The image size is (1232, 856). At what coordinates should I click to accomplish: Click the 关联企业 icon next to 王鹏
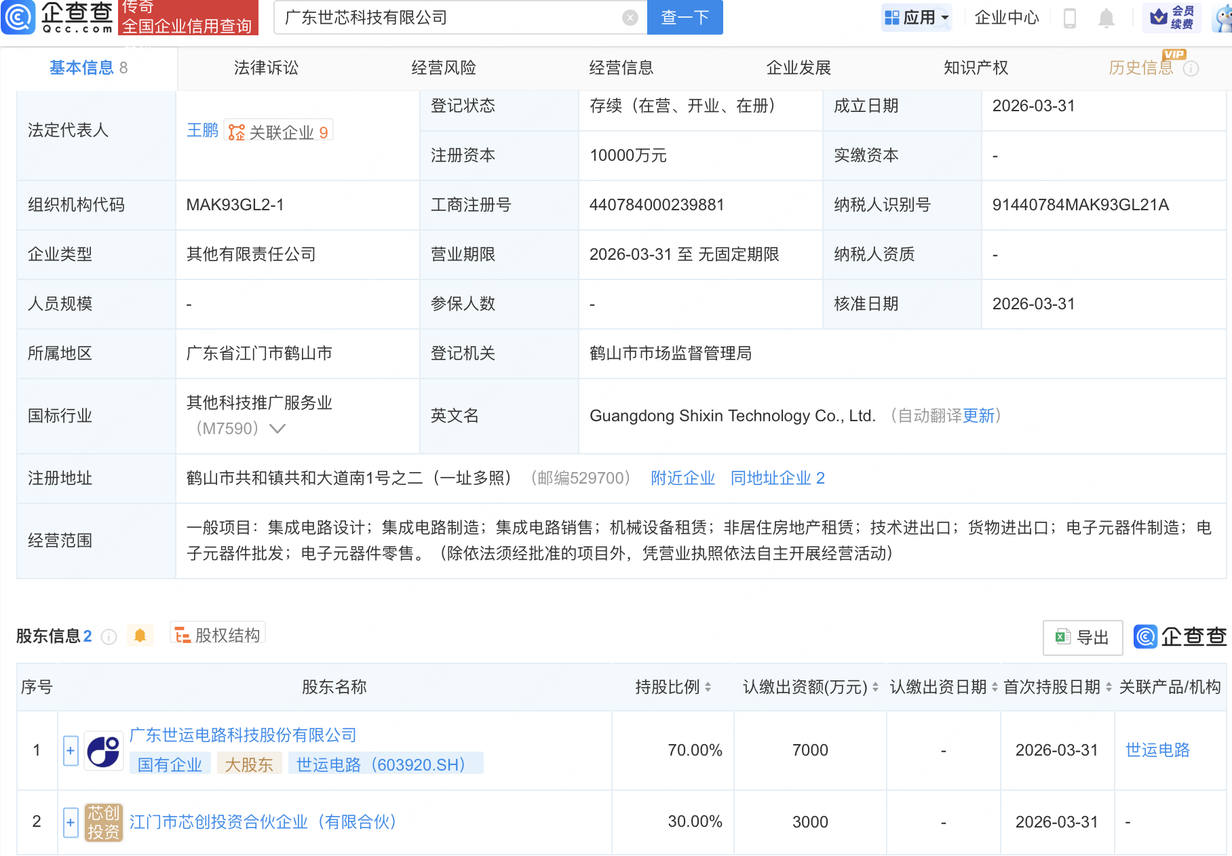click(x=237, y=131)
